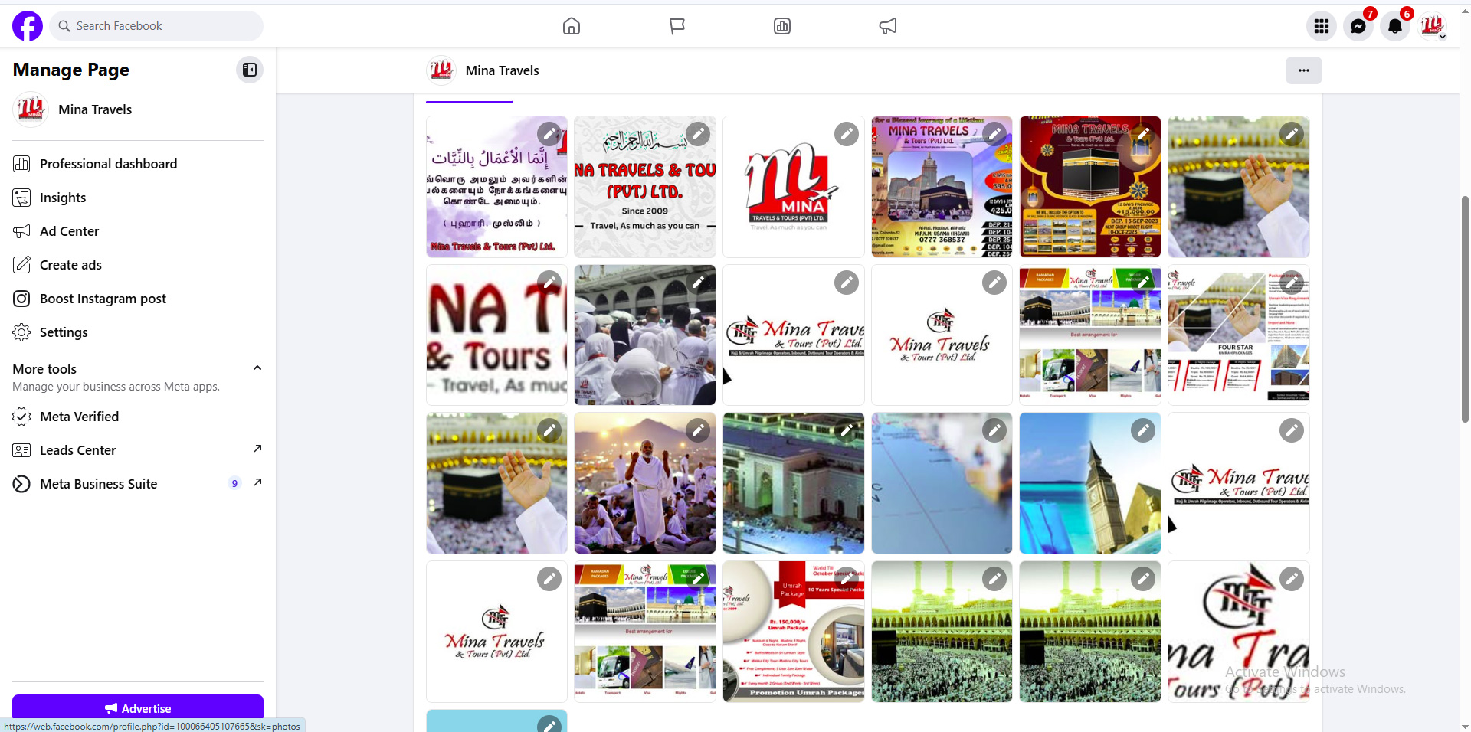Click the Advertise button
Image resolution: width=1471 pixels, height=732 pixels.
pyautogui.click(x=138, y=708)
